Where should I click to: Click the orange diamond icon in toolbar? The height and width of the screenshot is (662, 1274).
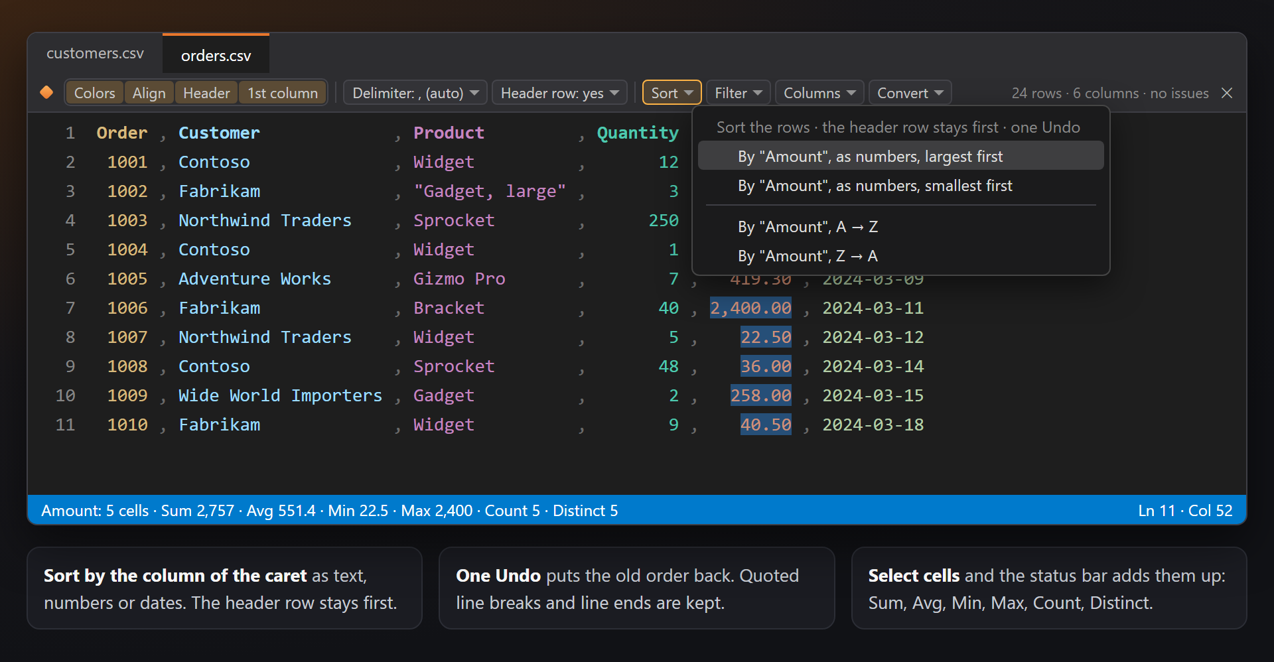click(46, 92)
